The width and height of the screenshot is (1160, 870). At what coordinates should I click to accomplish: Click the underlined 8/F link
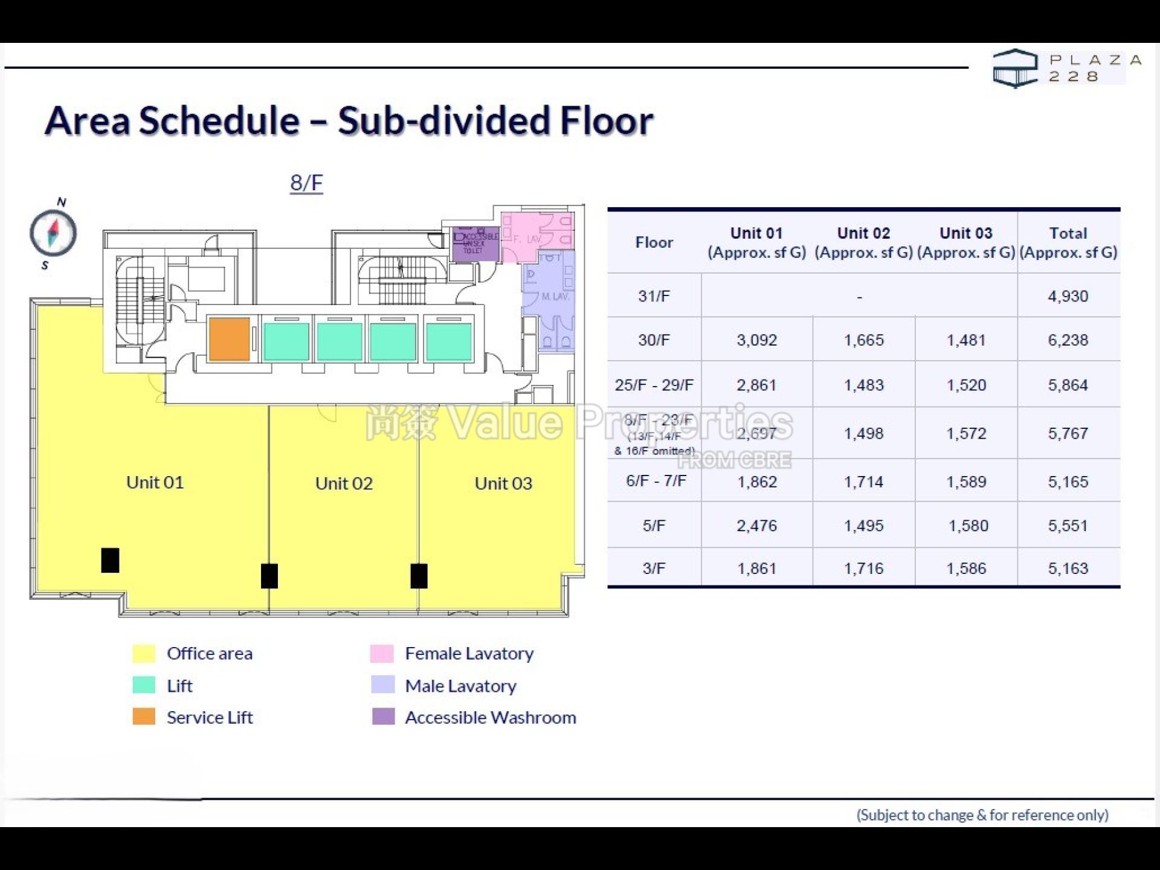(307, 181)
